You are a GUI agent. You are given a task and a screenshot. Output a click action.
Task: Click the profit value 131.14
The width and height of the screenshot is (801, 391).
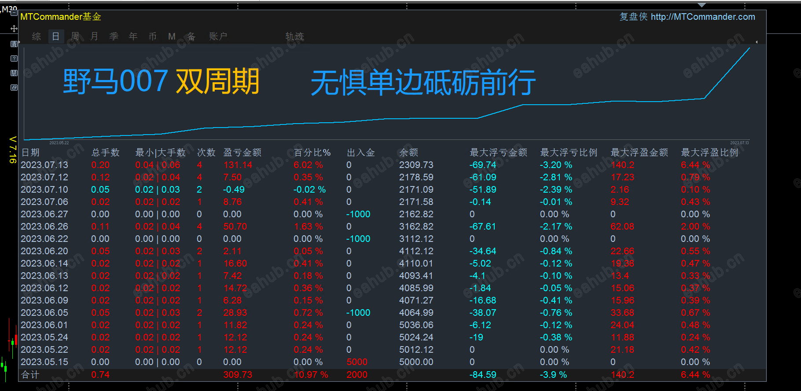[x=238, y=165]
